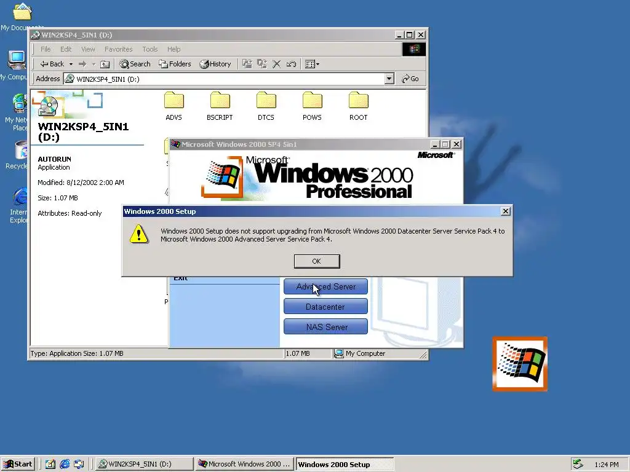Open the ADVS folder
The image size is (630, 472).
[173, 106]
